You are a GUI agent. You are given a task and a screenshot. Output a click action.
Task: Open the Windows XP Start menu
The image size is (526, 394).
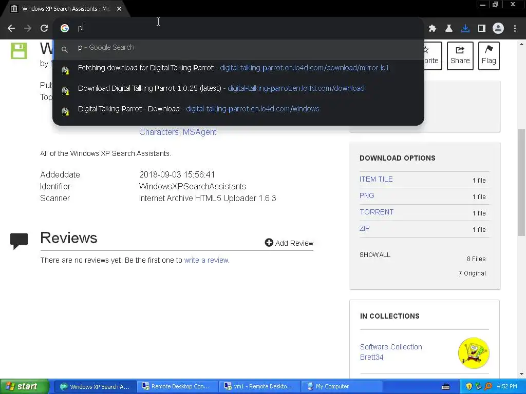pyautogui.click(x=25, y=386)
